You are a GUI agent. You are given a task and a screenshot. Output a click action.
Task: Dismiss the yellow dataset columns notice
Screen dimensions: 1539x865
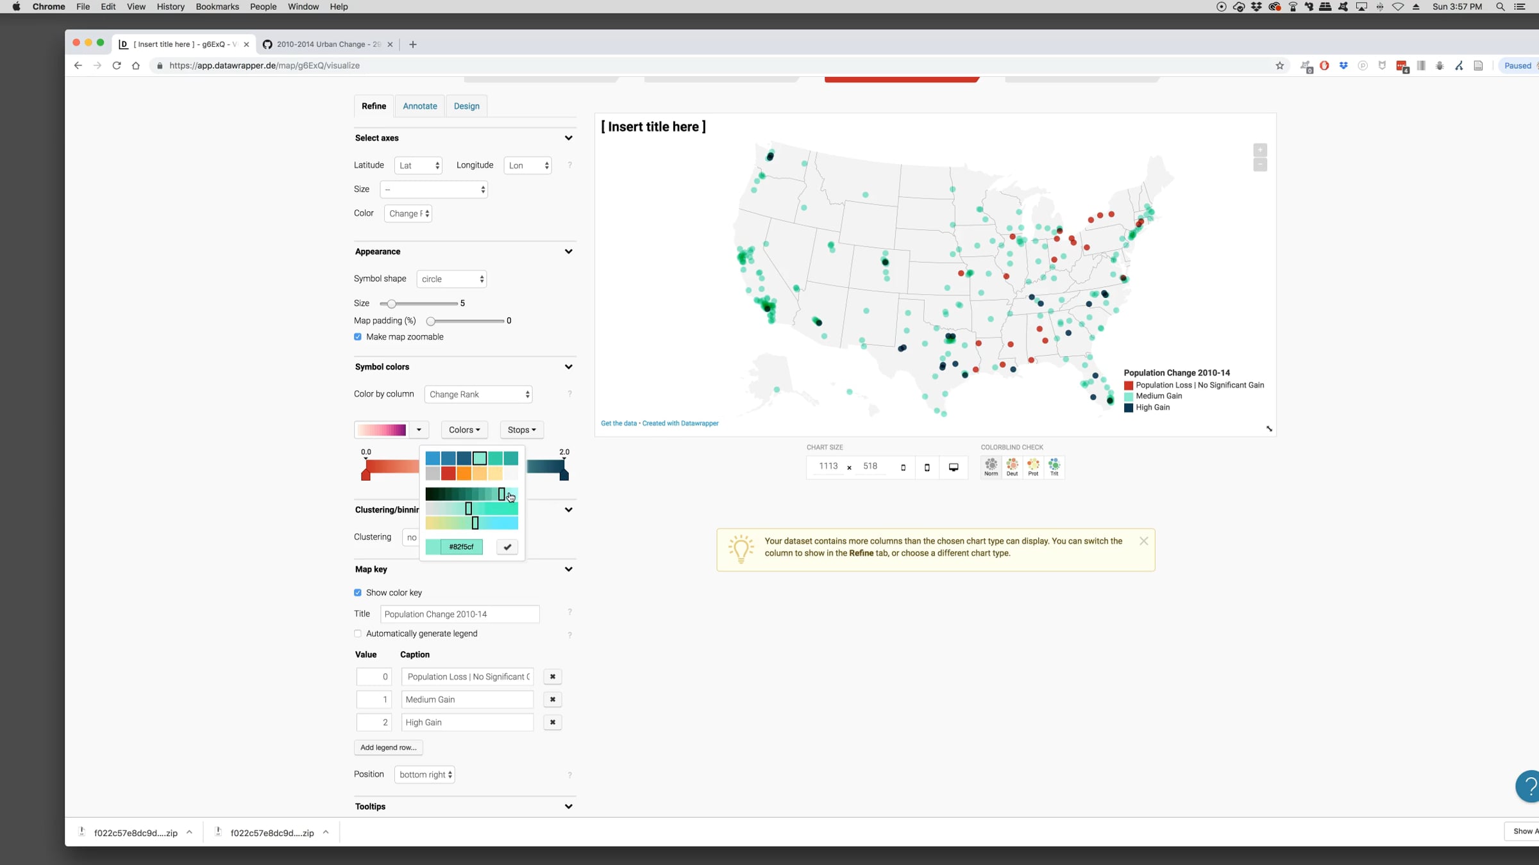click(x=1143, y=541)
